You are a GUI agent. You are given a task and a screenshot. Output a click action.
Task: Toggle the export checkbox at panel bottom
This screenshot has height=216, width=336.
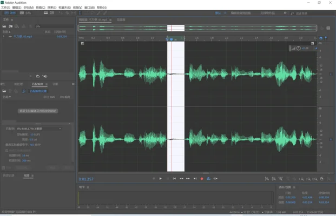(3, 168)
